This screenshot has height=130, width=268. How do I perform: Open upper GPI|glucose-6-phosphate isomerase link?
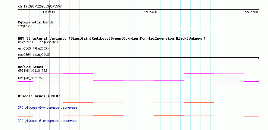coord(47,108)
